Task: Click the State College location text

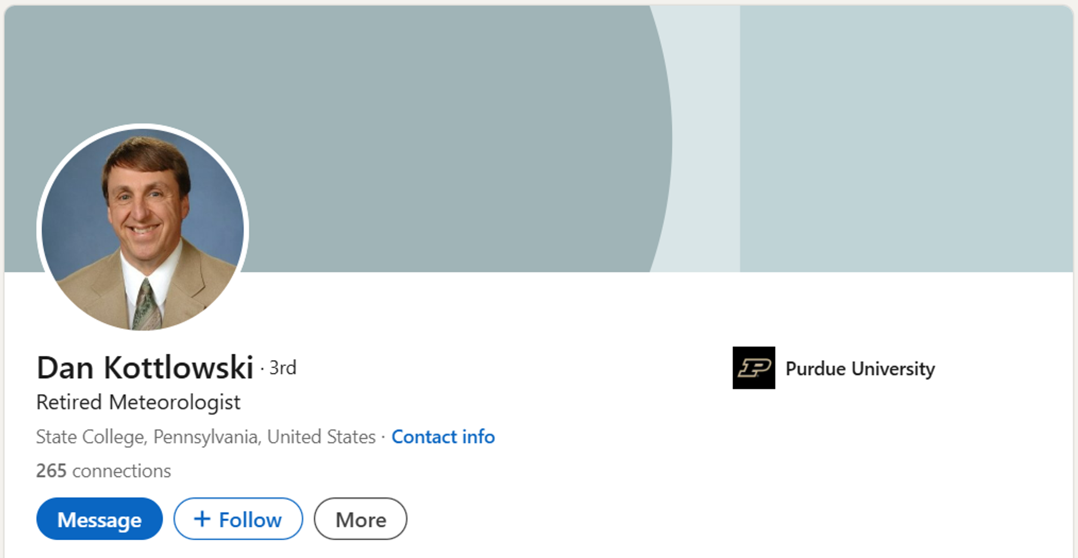Action: [91, 436]
